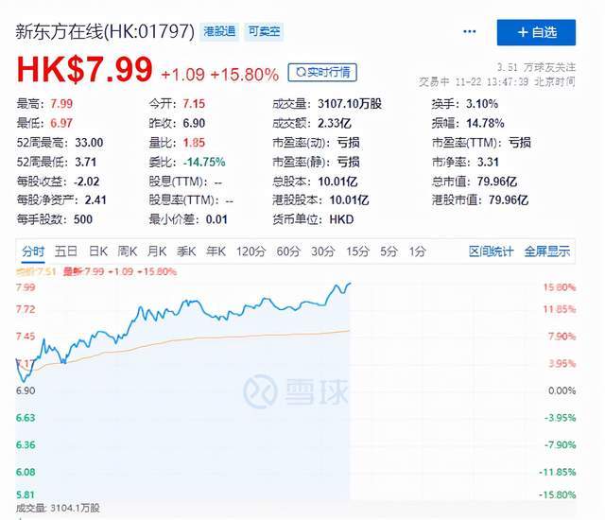Image resolution: width=605 pixels, height=520 pixels.
Task: Select the 60分 interval tab
Action: coord(288,251)
